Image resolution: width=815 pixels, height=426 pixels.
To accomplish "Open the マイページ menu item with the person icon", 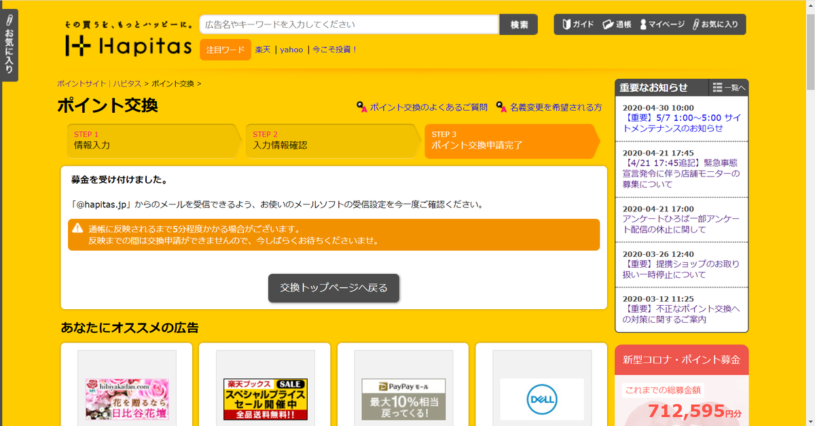I will tap(662, 24).
